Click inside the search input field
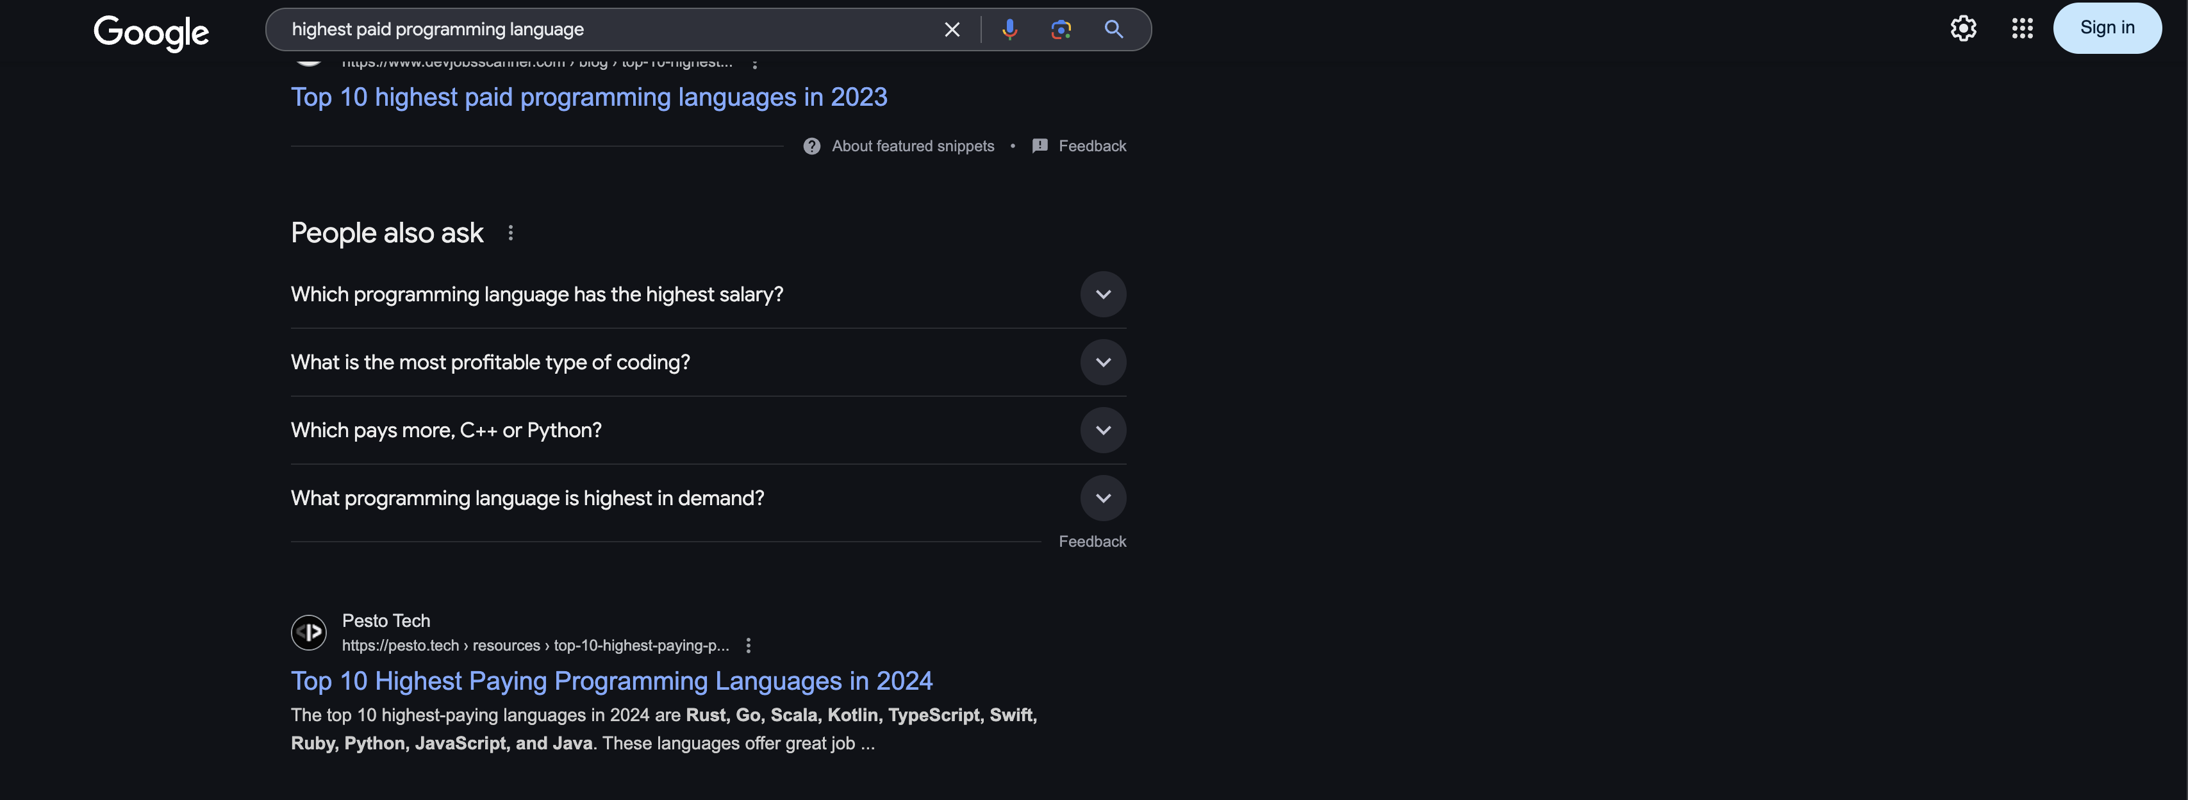The height and width of the screenshot is (800, 2188). [595, 29]
